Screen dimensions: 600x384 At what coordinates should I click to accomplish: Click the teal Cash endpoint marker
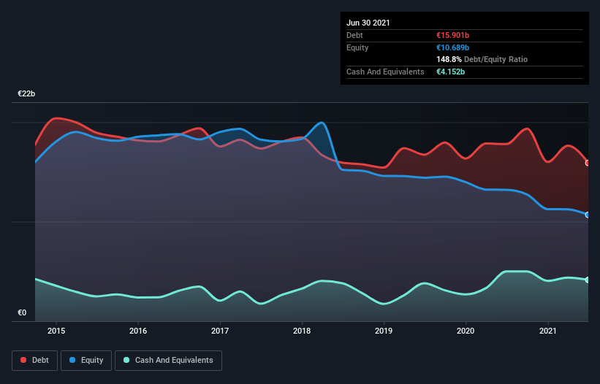[x=588, y=280]
